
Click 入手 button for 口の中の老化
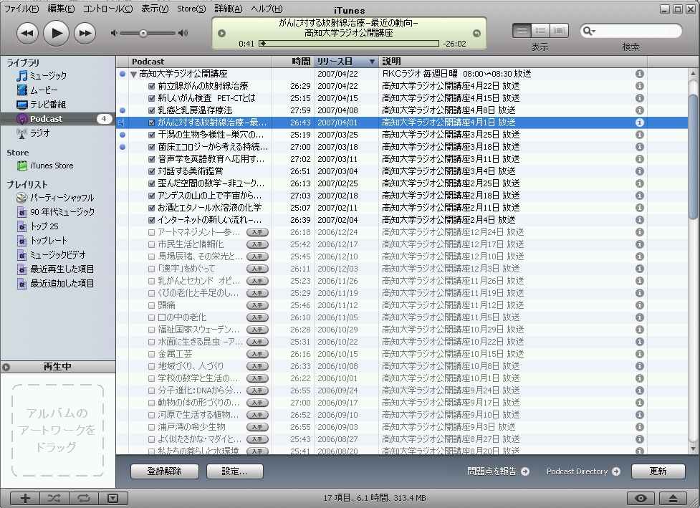[258, 317]
